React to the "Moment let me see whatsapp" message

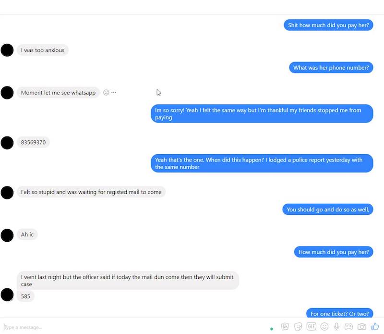click(106, 93)
